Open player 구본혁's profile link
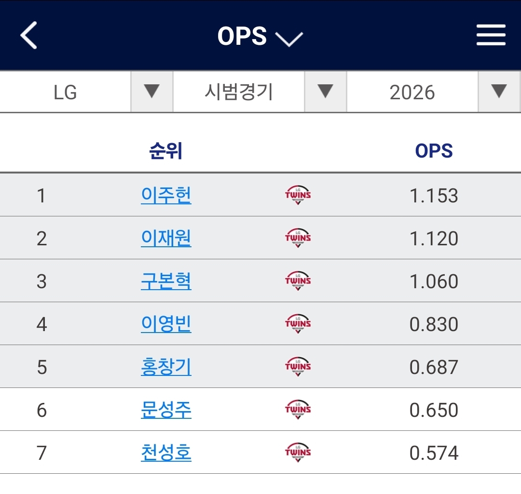 pyautogui.click(x=166, y=281)
